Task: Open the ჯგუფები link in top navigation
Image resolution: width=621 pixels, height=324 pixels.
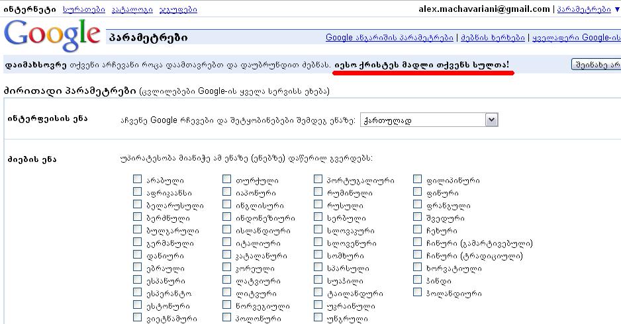Action: point(178,9)
